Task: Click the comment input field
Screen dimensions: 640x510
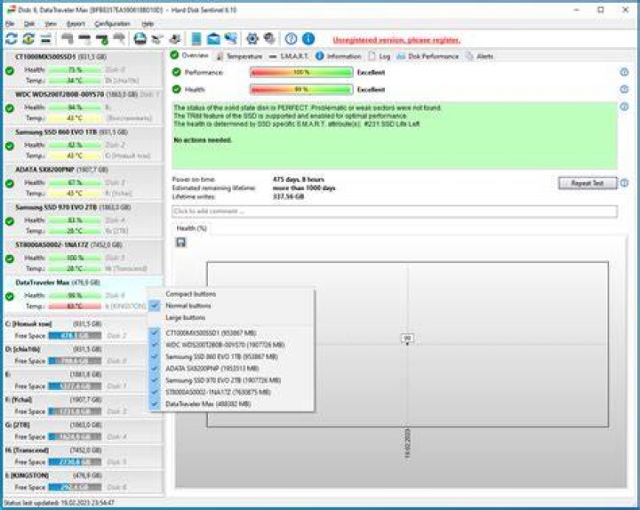Action: (395, 211)
